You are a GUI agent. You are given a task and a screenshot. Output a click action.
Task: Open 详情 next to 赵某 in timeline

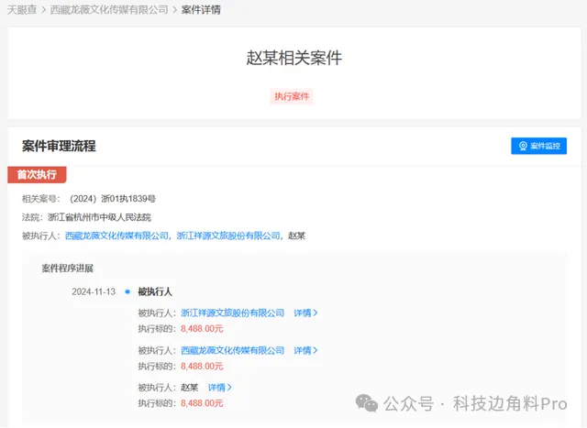point(220,388)
